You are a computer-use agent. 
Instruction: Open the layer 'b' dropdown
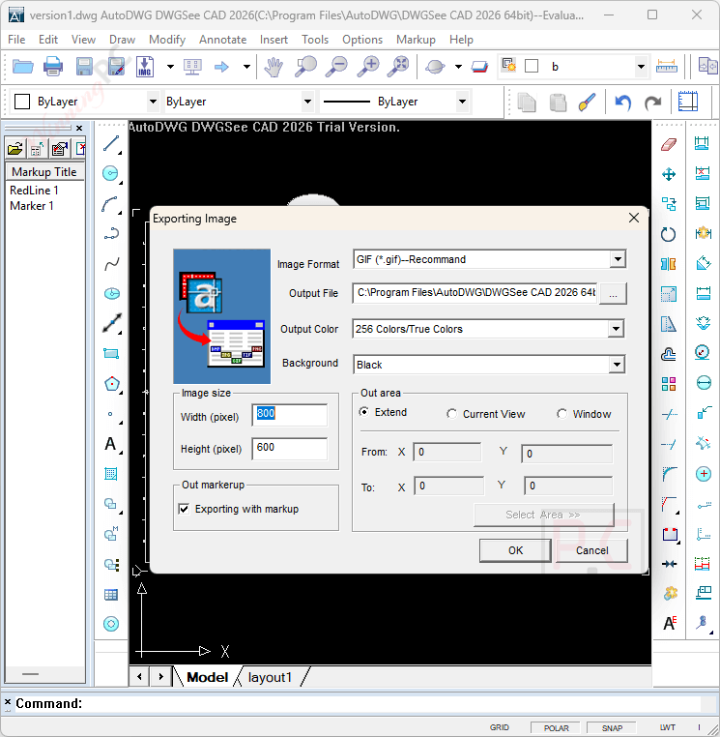[x=641, y=67]
